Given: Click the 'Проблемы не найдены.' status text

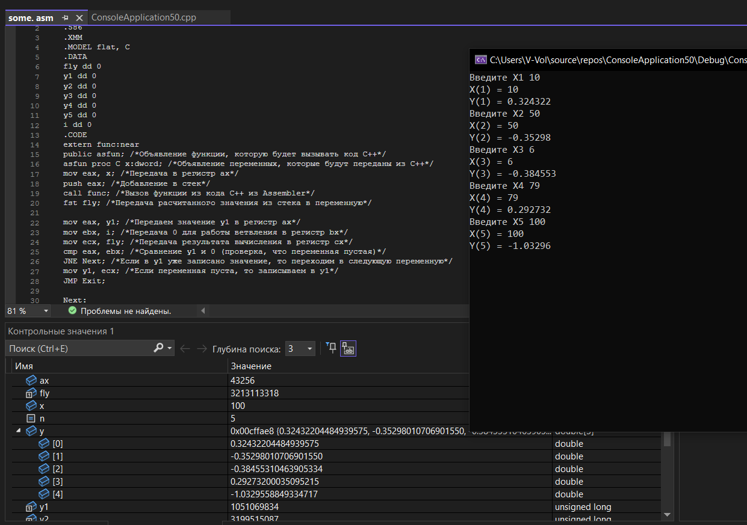Looking at the screenshot, I should (126, 311).
